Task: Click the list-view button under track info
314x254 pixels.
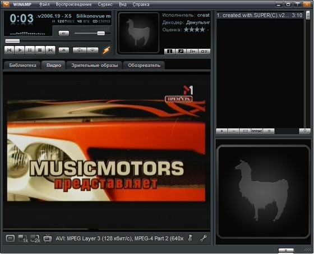Action: pos(204,51)
